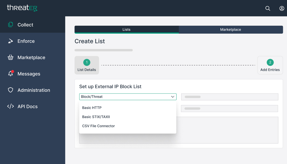Click the Administration shield icon
Image resolution: width=287 pixels, height=164 pixels.
[11, 90]
